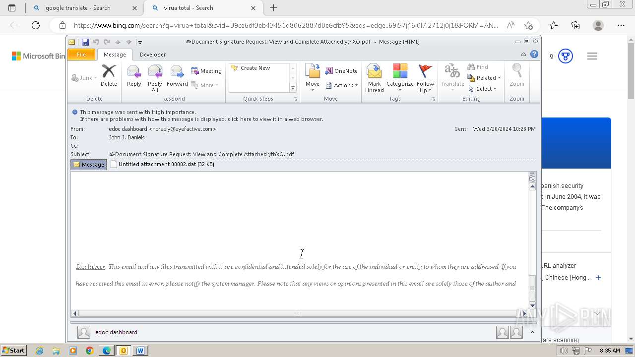Minimize the ribbon with caret icon
This screenshot has width=635, height=357.
(523, 55)
